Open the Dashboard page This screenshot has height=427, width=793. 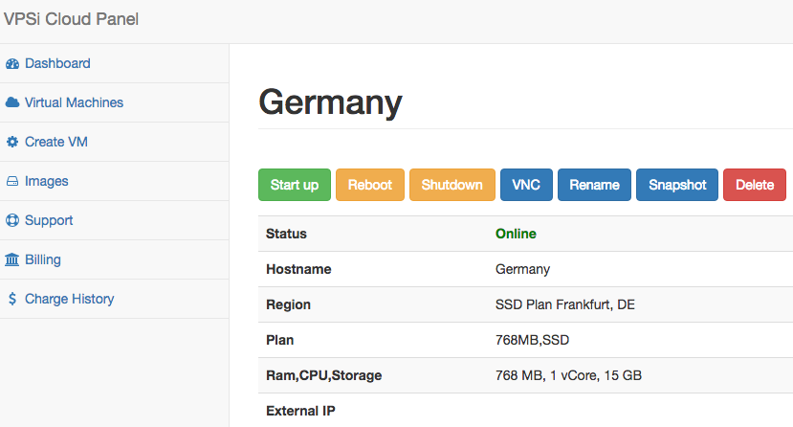coord(57,64)
